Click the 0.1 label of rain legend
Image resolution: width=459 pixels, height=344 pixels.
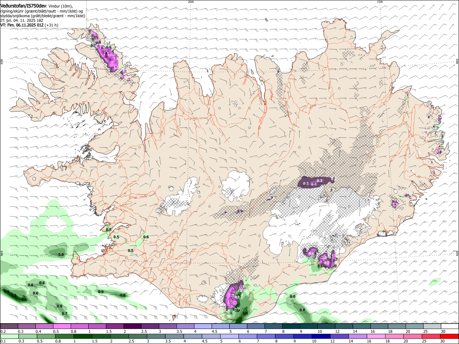click(x=3, y=341)
